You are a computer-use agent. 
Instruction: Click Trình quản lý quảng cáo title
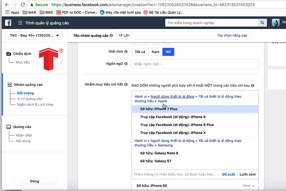[x=47, y=23]
